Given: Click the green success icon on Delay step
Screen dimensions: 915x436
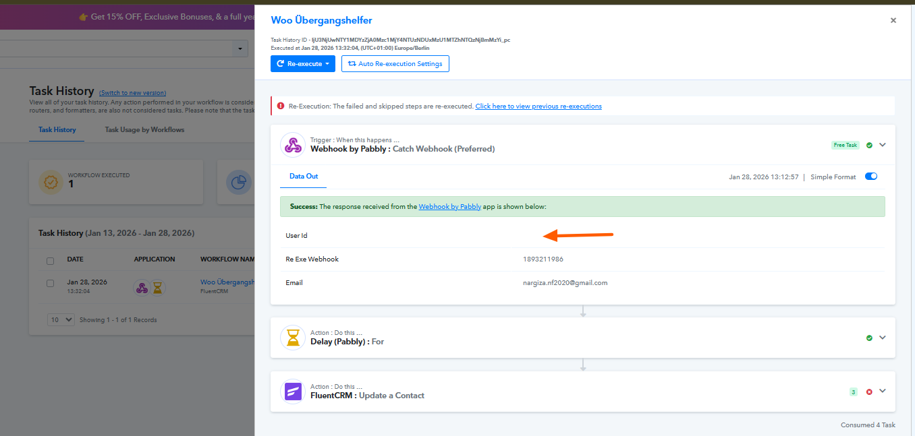Looking at the screenshot, I should click(869, 338).
